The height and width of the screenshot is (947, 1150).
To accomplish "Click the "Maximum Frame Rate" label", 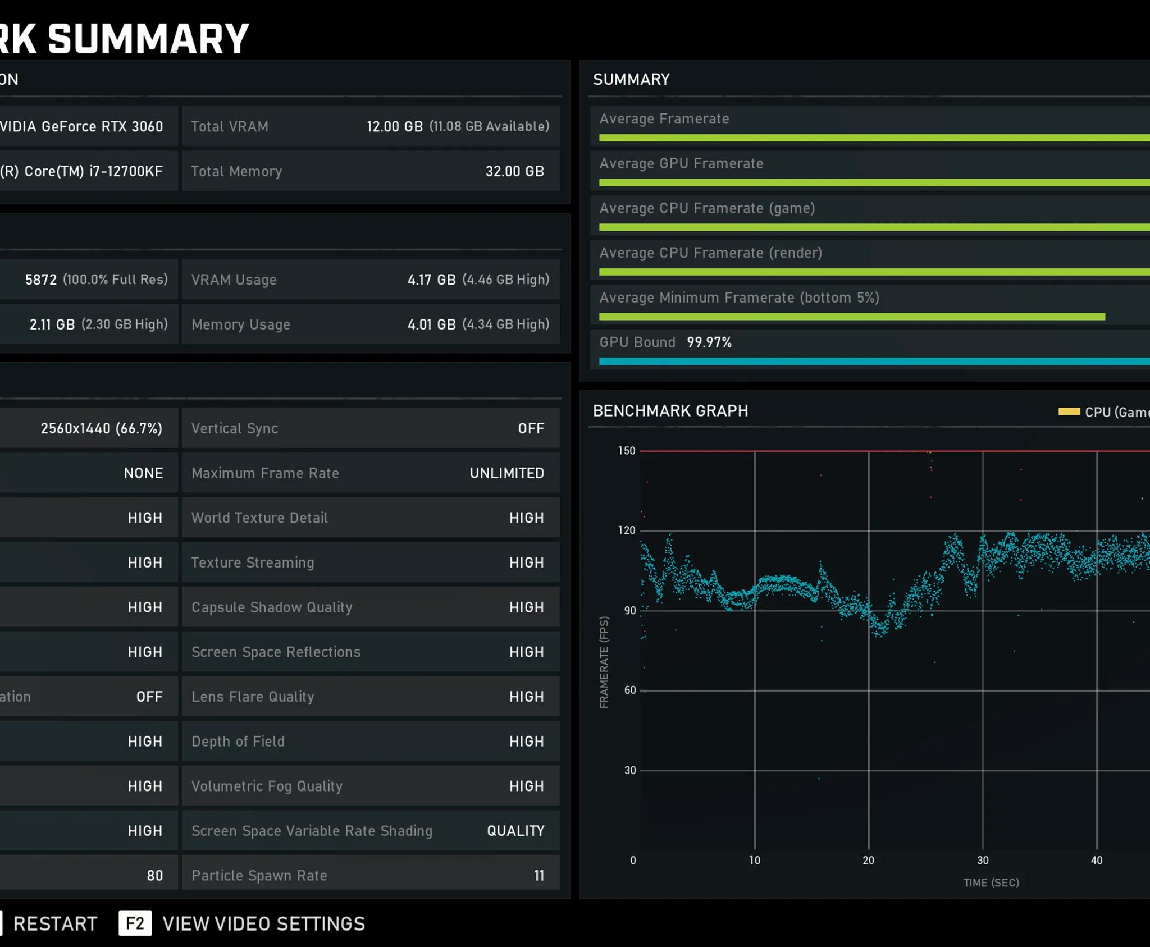I will (265, 473).
